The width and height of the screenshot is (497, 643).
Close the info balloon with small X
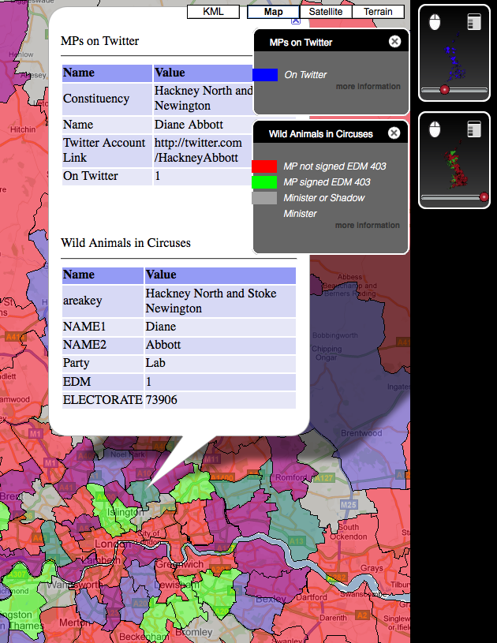296,21
